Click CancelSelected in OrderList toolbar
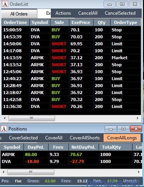Image resolution: width=144 pixels, height=187 pixels. (x=120, y=13)
